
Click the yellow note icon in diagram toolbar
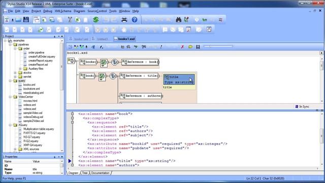click(190, 47)
